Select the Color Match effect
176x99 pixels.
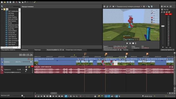tap(12, 45)
